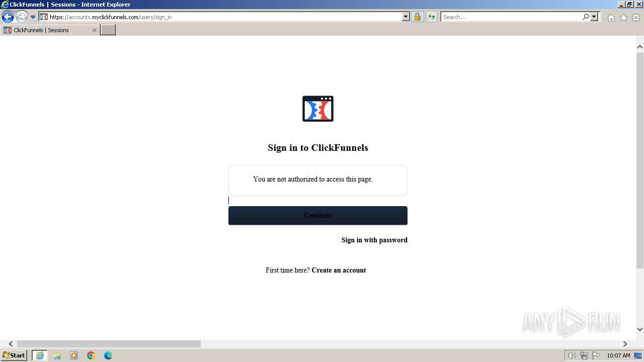Viewport: 644px width, 362px height.
Task: Click the Internet Explorer title bar icon
Action: pyautogui.click(x=5, y=5)
